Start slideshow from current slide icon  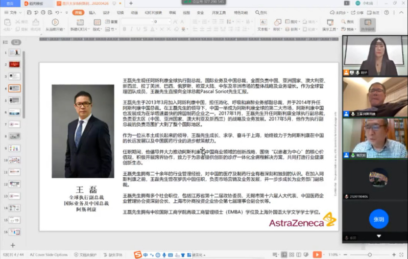[x=55, y=22]
